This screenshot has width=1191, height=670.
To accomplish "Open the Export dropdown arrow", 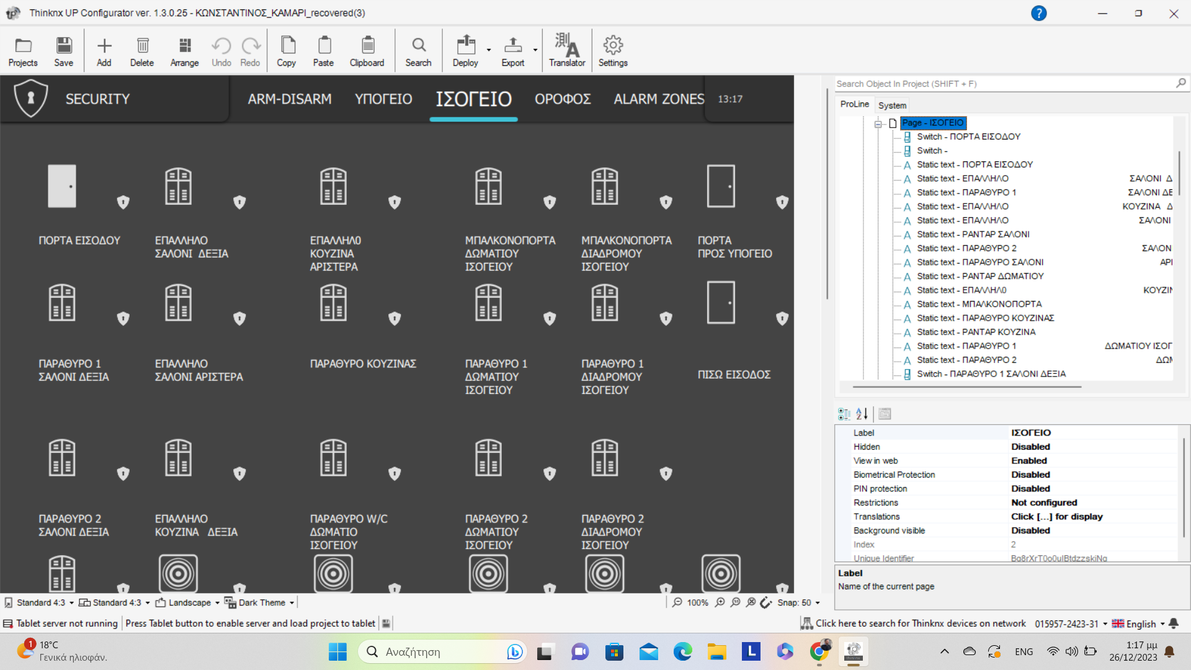I will 535,50.
